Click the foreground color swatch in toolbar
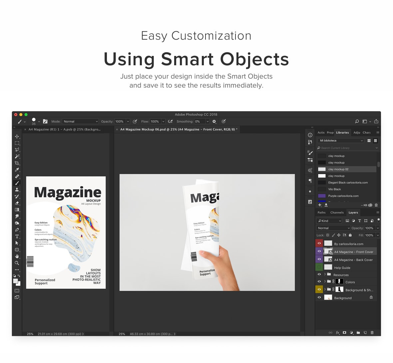Screen dimensions: 393x363 coord(16,281)
